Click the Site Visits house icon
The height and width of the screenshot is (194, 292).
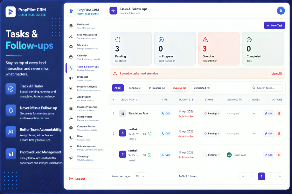[71, 47]
